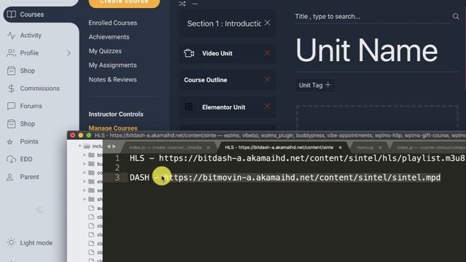Click the search magnifier icon
This screenshot has height=262, width=466.
pyautogui.click(x=456, y=17)
